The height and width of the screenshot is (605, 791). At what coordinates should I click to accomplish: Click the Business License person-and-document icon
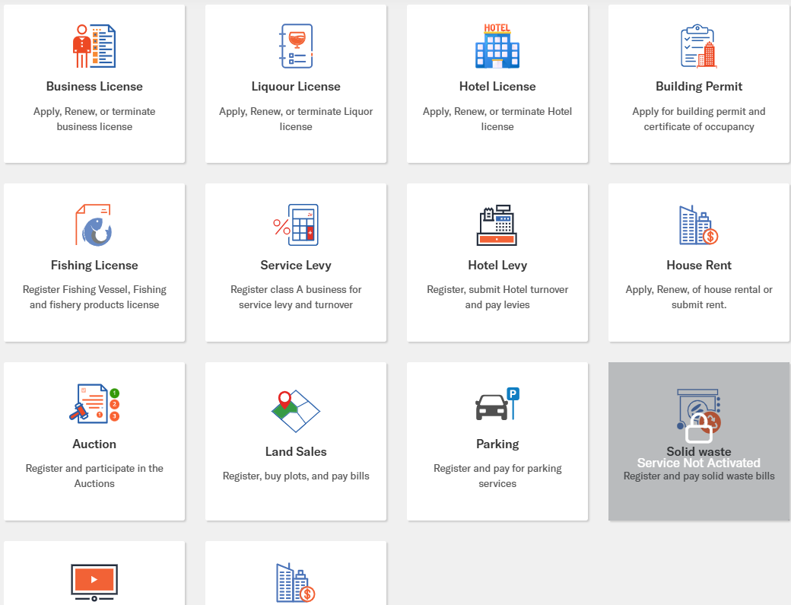94,46
